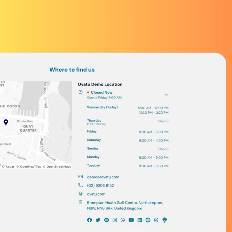The image size is (232, 232).
Task: Click the Threads social icon
Action: click(156, 220)
